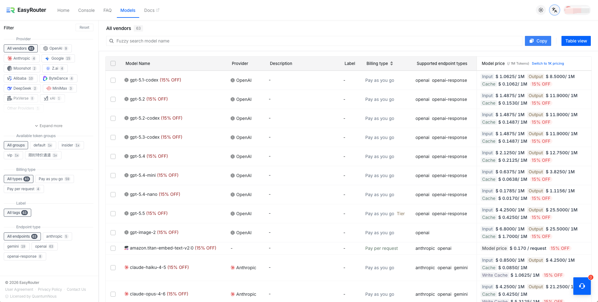
Task: Filter by Google provider chip
Action: [58, 58]
